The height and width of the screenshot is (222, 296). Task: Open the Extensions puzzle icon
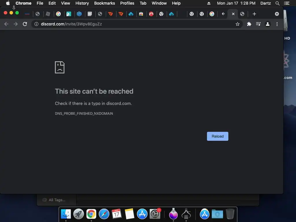pyautogui.click(x=249, y=24)
